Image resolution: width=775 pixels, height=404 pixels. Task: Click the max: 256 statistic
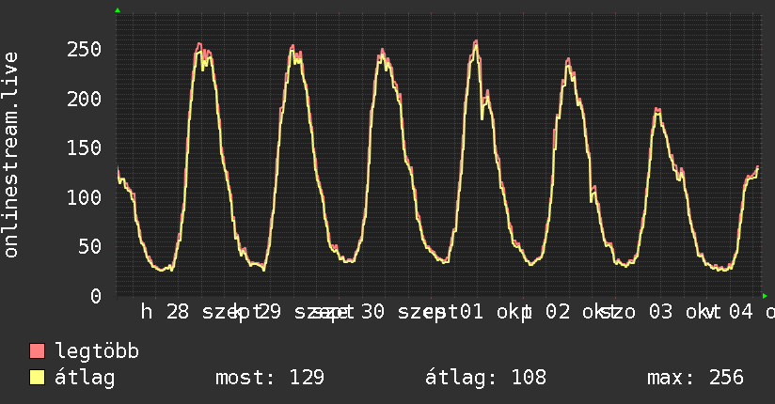pos(695,378)
